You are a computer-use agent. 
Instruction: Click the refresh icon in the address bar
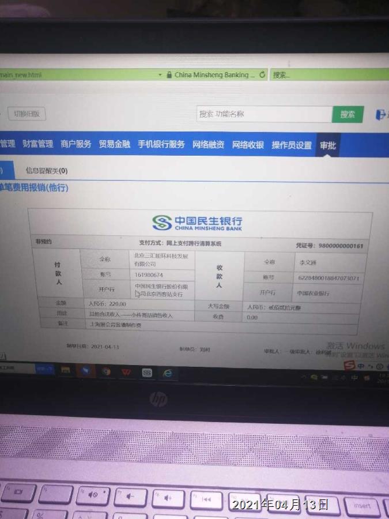click(x=262, y=75)
